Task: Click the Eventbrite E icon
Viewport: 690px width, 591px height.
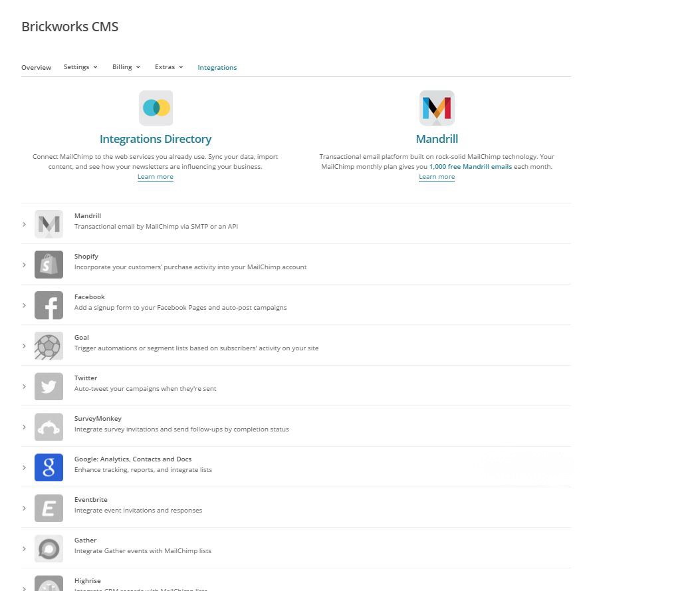Action: coord(49,508)
